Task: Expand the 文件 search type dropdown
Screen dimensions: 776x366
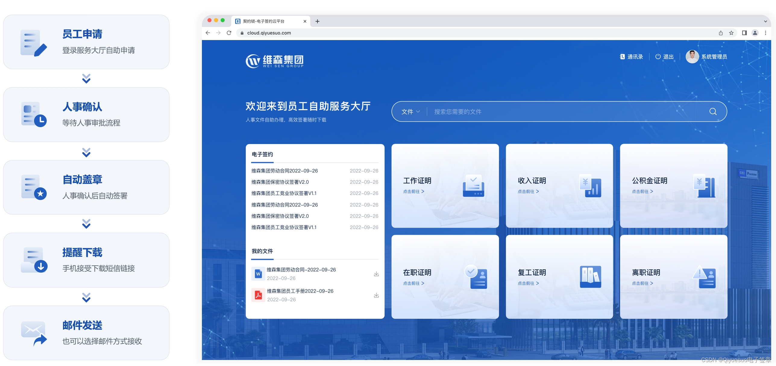Action: click(410, 112)
